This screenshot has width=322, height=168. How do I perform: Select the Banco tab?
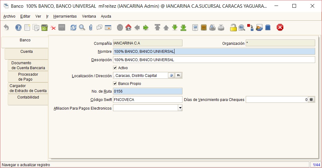[25, 42]
